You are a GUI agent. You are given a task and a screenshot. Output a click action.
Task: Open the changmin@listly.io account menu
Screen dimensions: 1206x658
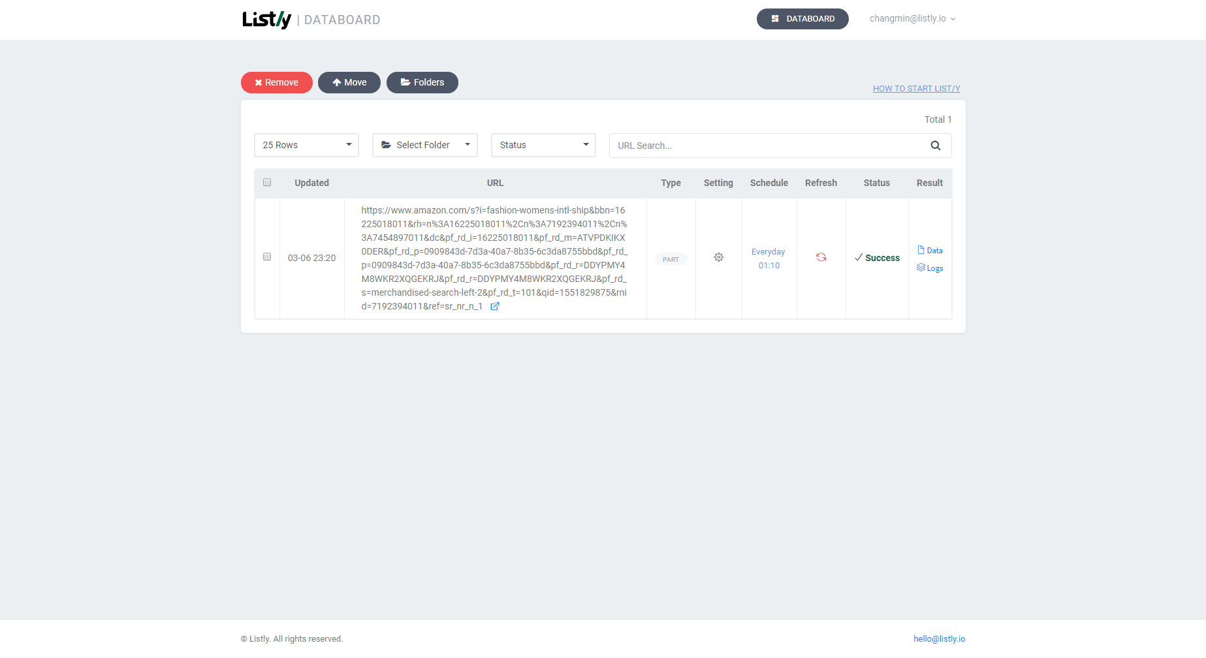pyautogui.click(x=912, y=19)
